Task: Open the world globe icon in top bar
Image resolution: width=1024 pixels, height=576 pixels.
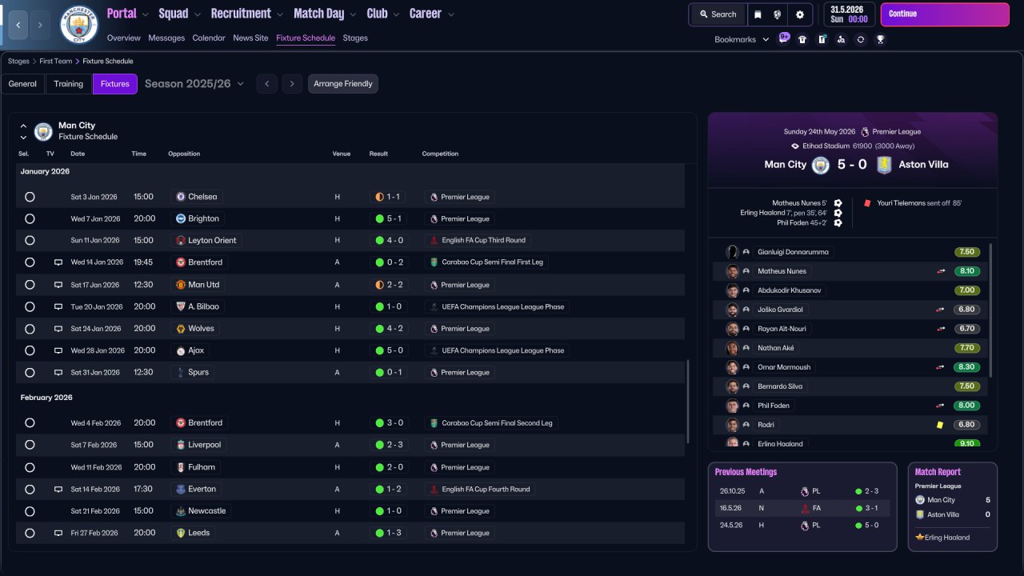Action: point(778,14)
